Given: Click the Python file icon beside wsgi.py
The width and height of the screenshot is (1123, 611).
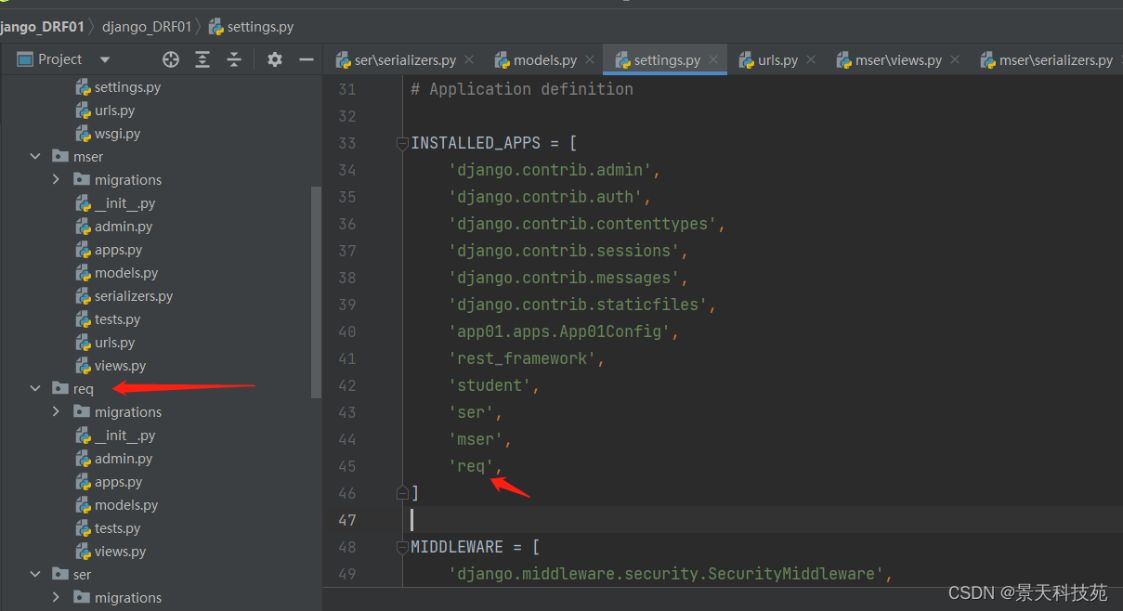Looking at the screenshot, I should coord(83,133).
